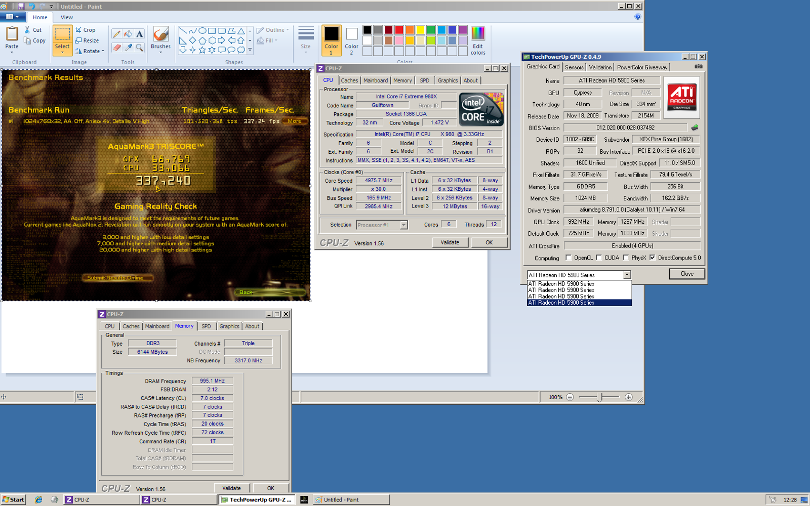The width and height of the screenshot is (810, 506).
Task: Select the Fill with color bucket tool
Action: 128,34
